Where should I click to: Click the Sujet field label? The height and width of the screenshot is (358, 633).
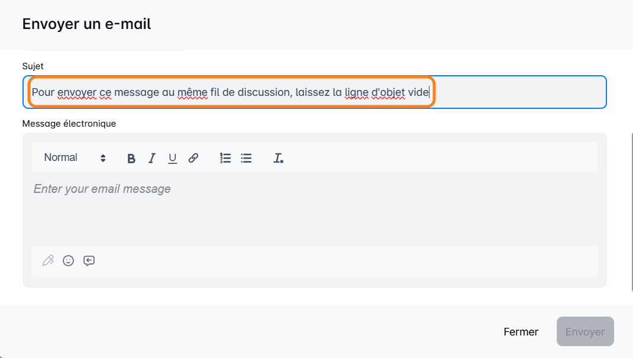pos(33,66)
